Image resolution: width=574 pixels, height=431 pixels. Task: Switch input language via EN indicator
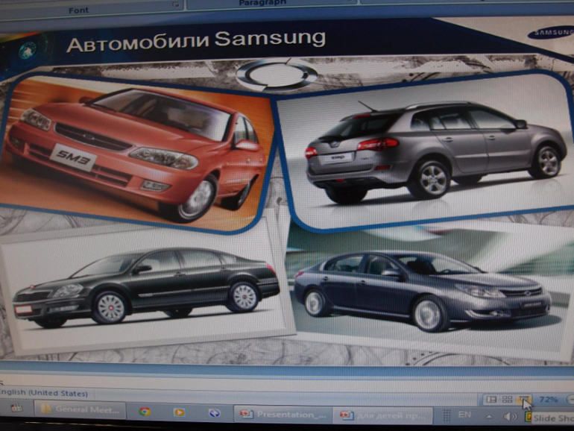tap(464, 414)
